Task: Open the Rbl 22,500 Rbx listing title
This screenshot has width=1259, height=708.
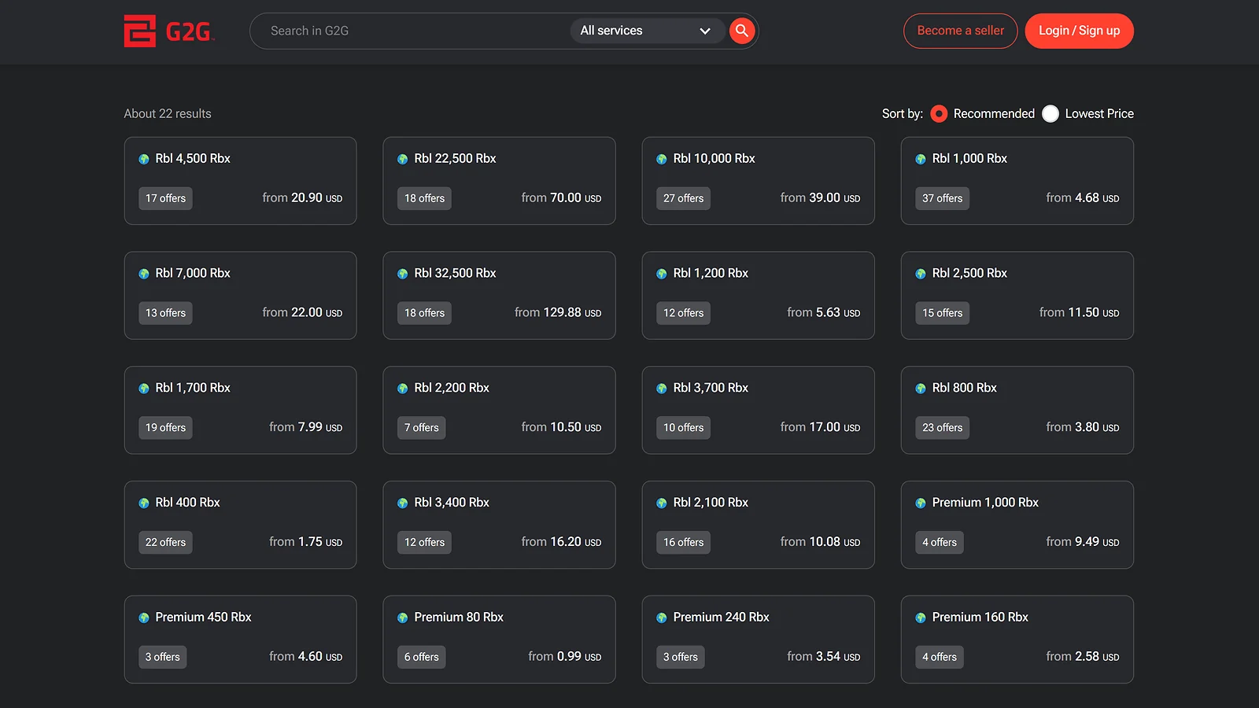Action: pyautogui.click(x=455, y=158)
